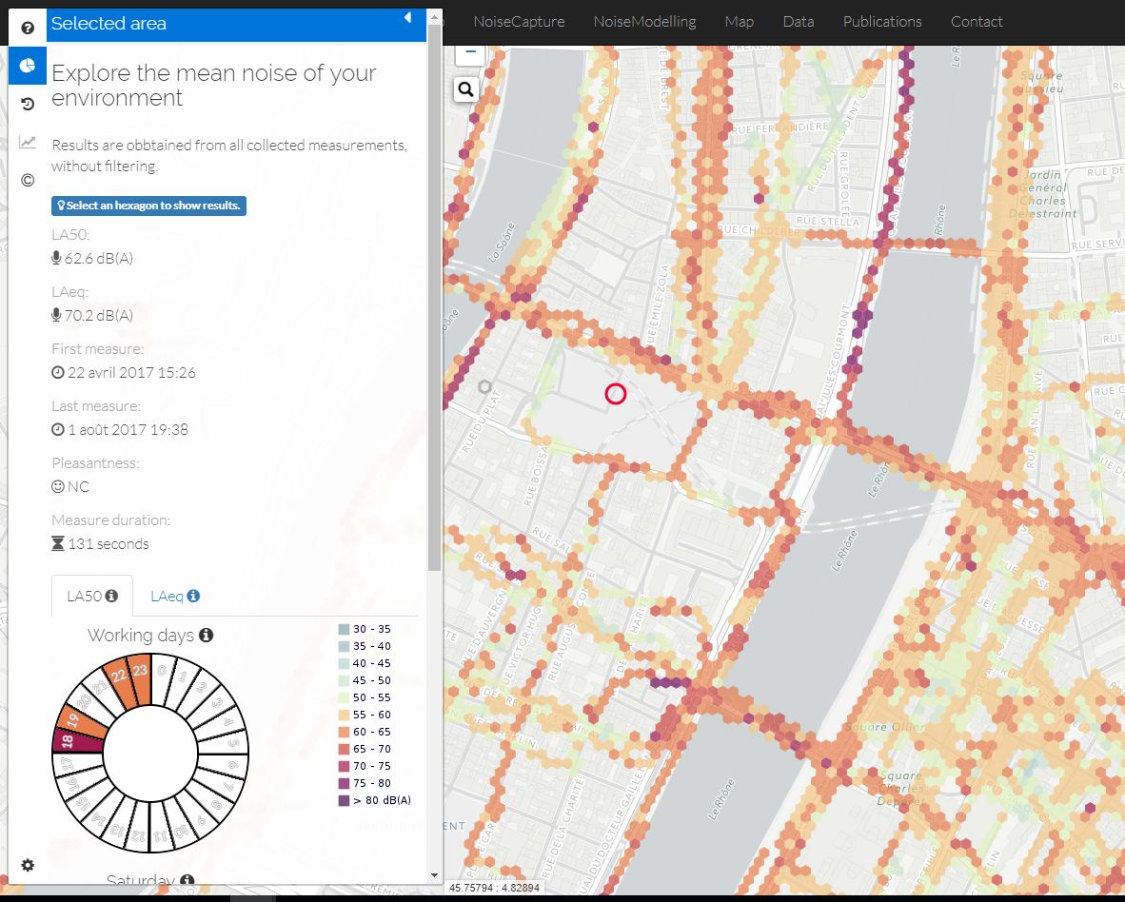This screenshot has height=902, width=1125.
Task: Click the sidebar scroll down arrow
Action: 435,874
